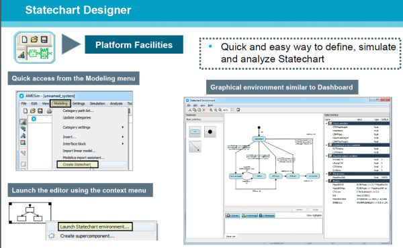Choose the transition arrow primitive tool

[195, 147]
